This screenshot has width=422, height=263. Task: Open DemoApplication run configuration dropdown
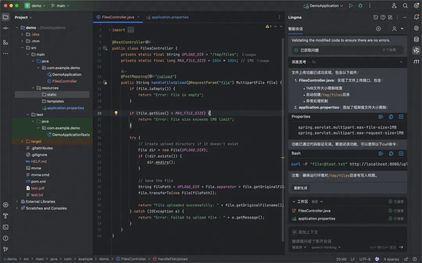click(323, 5)
